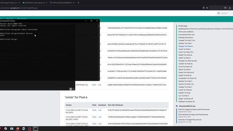
Task: Switch to the OTA Images tab
Action: [9, 3]
